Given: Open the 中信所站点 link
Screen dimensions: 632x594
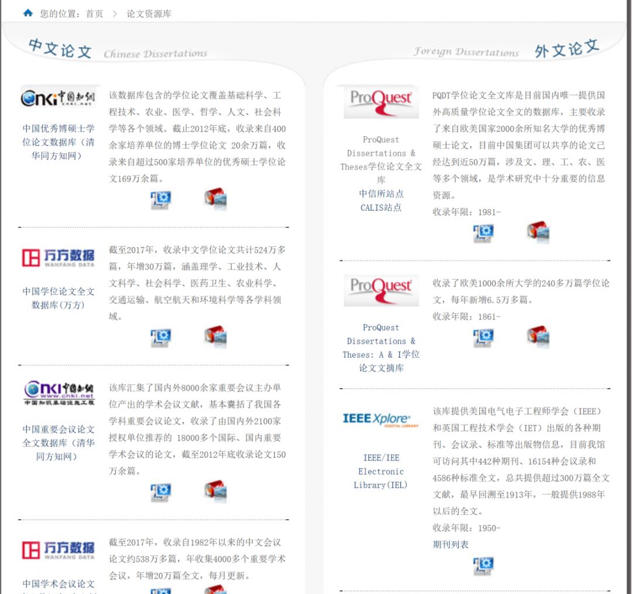Looking at the screenshot, I should coord(381,194).
